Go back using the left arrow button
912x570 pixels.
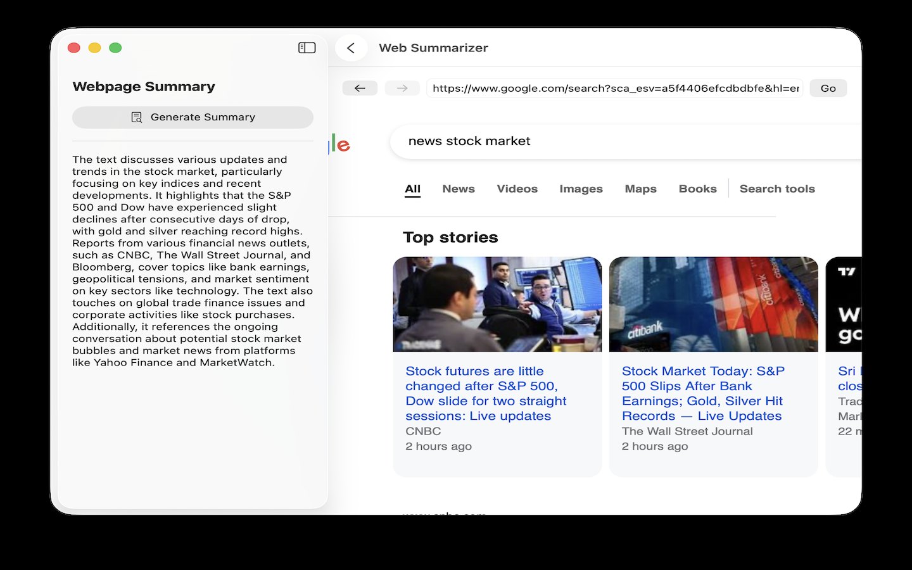[x=360, y=88]
